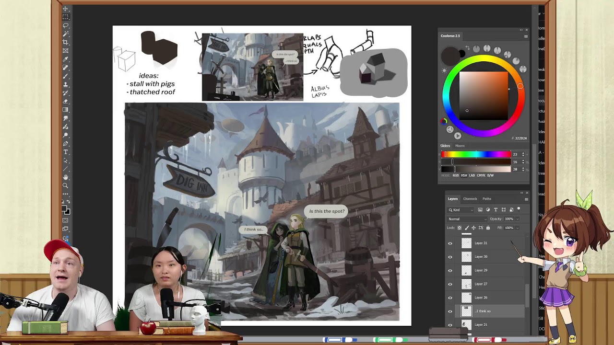Switch slider mode to LAB

pyautogui.click(x=472, y=175)
